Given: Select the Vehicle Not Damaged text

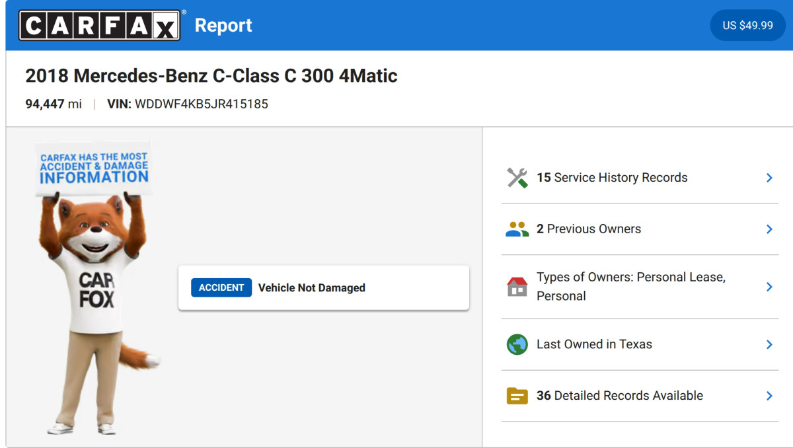Looking at the screenshot, I should (x=312, y=287).
